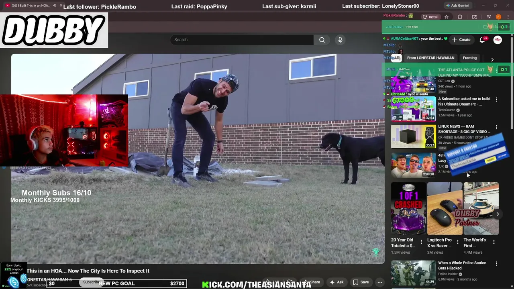Click the video title 'This in an HOA...'
This screenshot has width=514, height=289.
coord(88,271)
